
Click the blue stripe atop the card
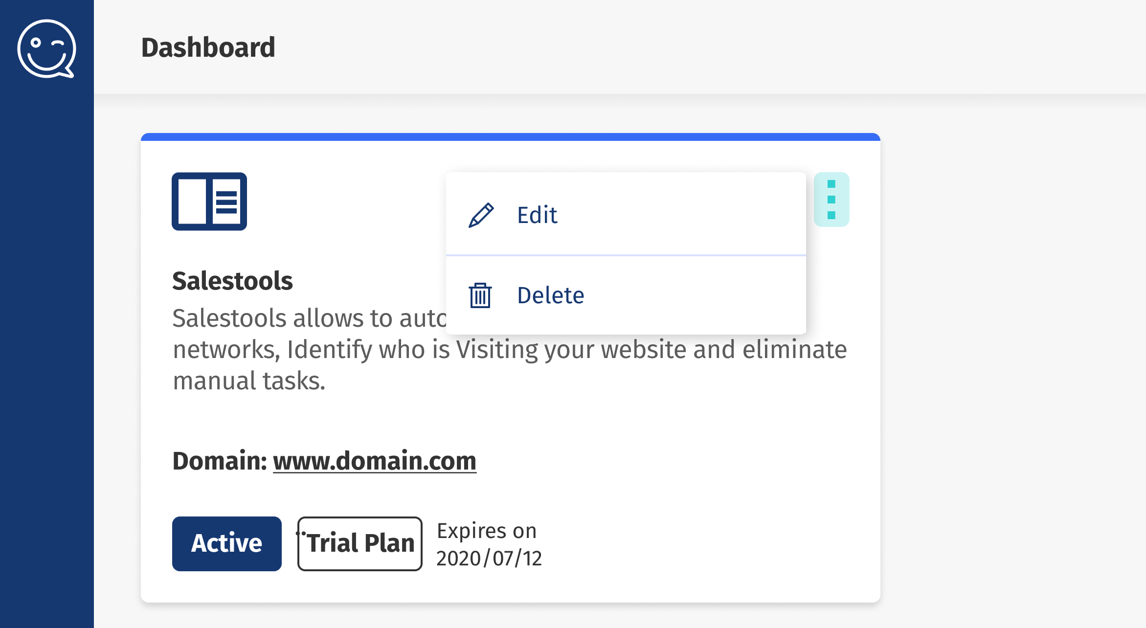click(x=510, y=137)
